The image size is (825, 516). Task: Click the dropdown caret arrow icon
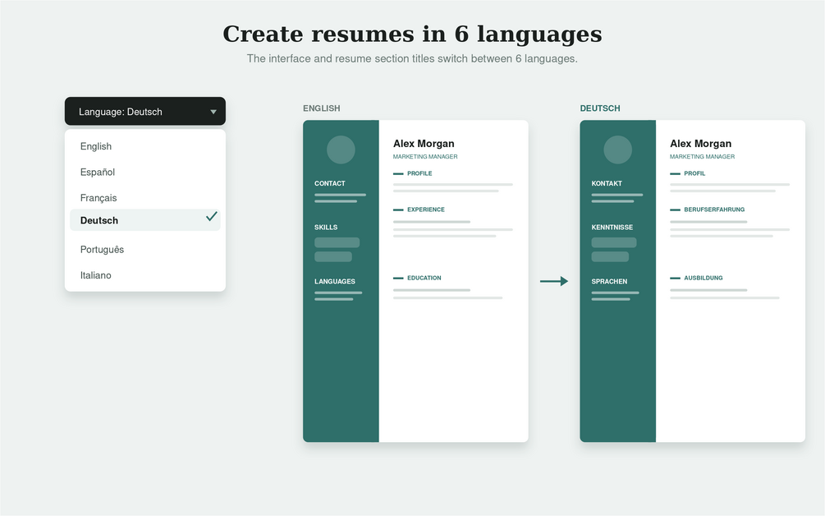pos(213,112)
